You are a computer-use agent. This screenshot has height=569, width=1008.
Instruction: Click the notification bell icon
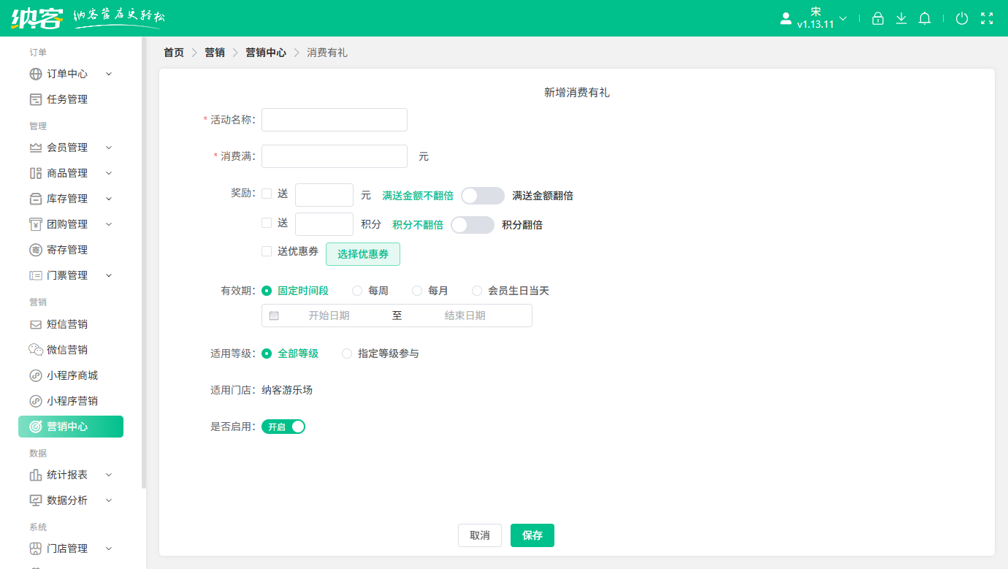924,18
